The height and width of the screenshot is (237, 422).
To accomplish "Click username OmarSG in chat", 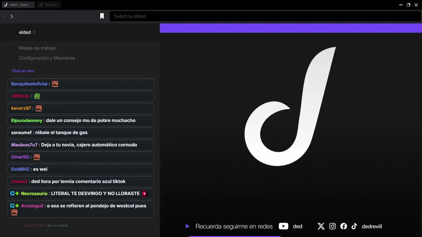I will pos(20,157).
